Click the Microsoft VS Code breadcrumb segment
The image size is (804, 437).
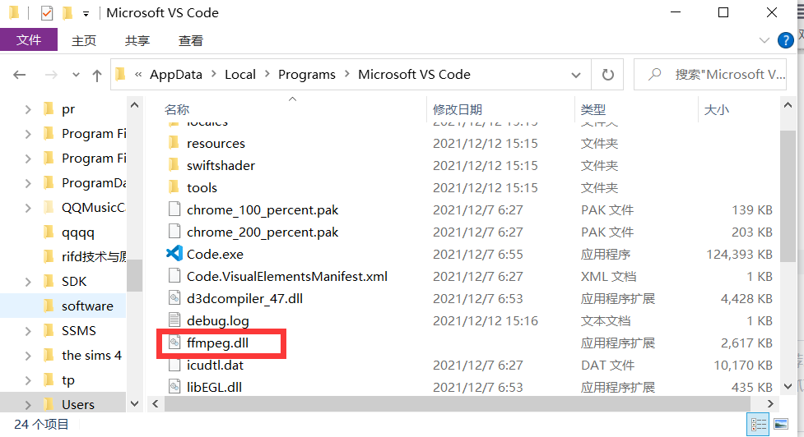tap(414, 75)
